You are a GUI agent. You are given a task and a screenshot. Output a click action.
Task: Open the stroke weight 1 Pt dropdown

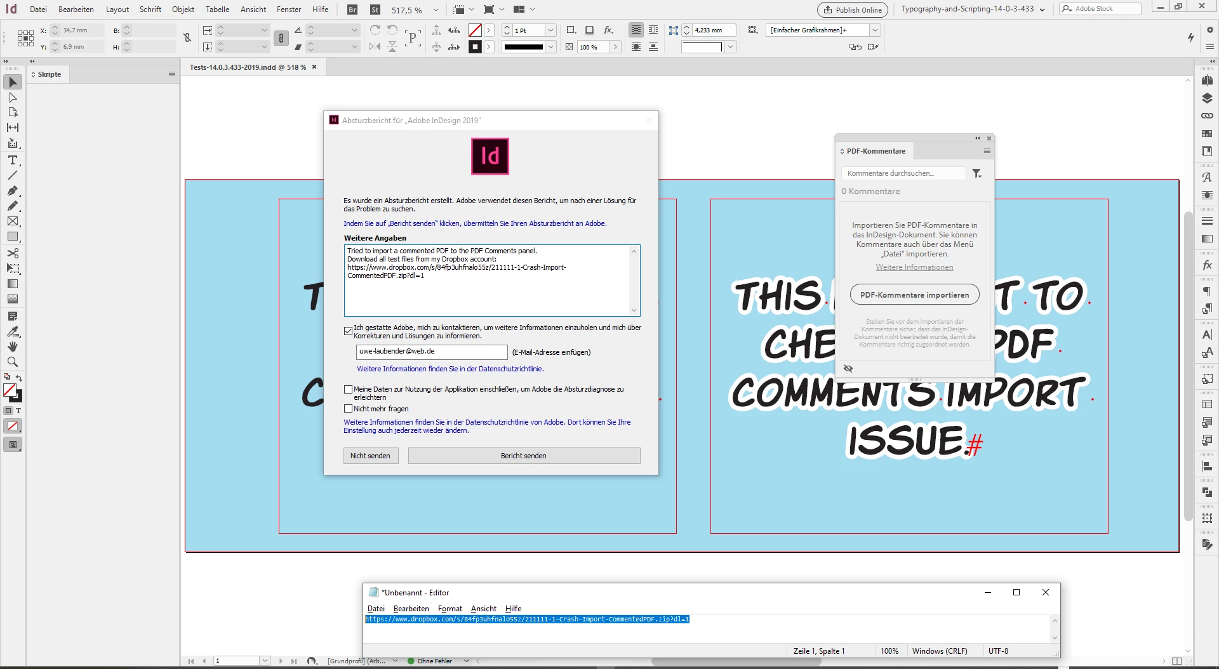550,30
